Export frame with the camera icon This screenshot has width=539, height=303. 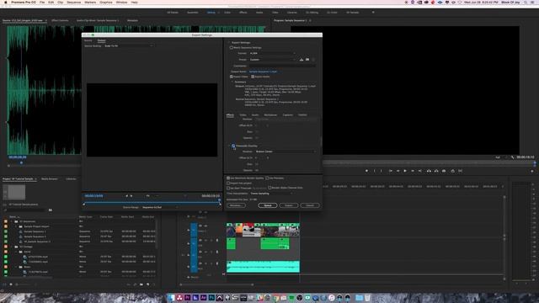pyautogui.click(x=444, y=171)
